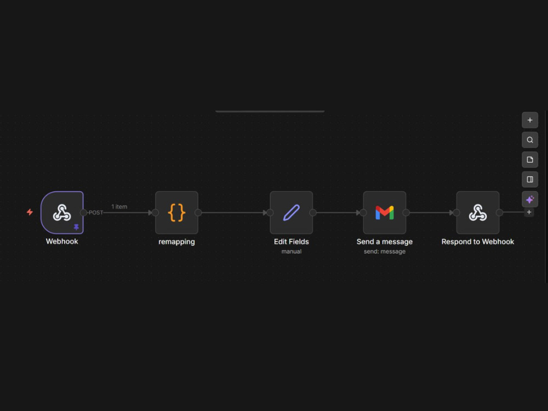Screen dimensions: 548x411
Task: Click the Respond to Webhook output connector
Action: click(499, 213)
